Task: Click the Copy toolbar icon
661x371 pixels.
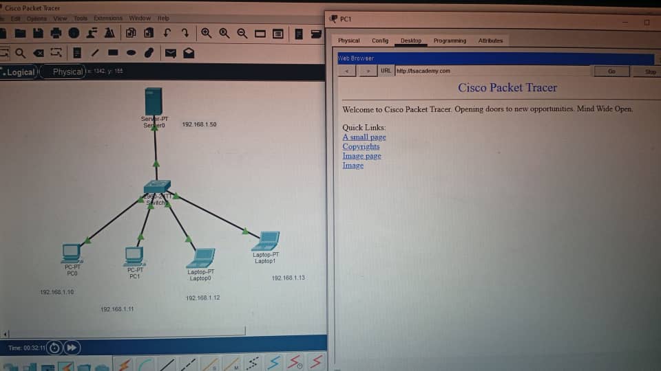Action: tap(131, 33)
